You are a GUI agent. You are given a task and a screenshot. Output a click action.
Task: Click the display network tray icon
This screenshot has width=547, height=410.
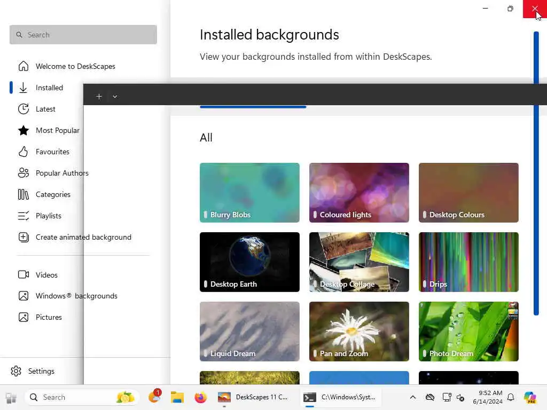pos(447,397)
